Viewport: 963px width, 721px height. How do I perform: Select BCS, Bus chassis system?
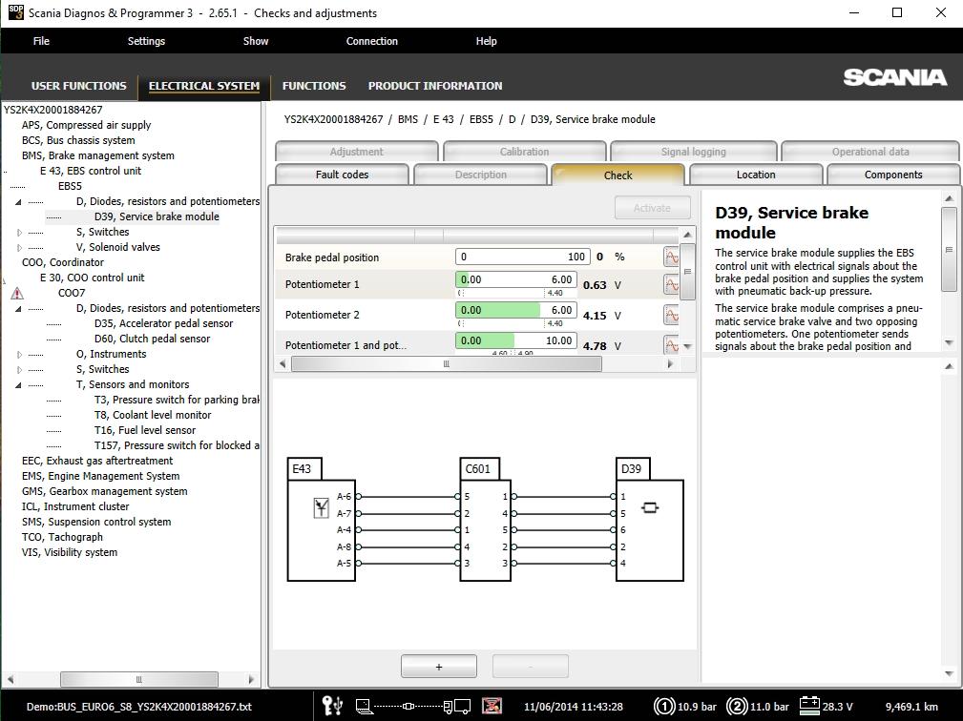click(78, 140)
